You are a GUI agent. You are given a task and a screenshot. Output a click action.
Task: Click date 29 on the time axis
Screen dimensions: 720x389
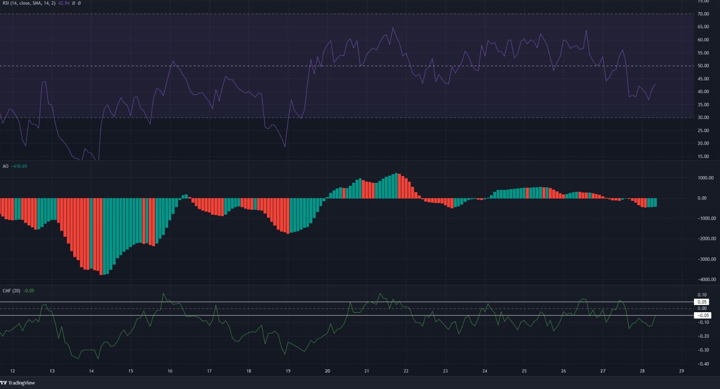(681, 371)
